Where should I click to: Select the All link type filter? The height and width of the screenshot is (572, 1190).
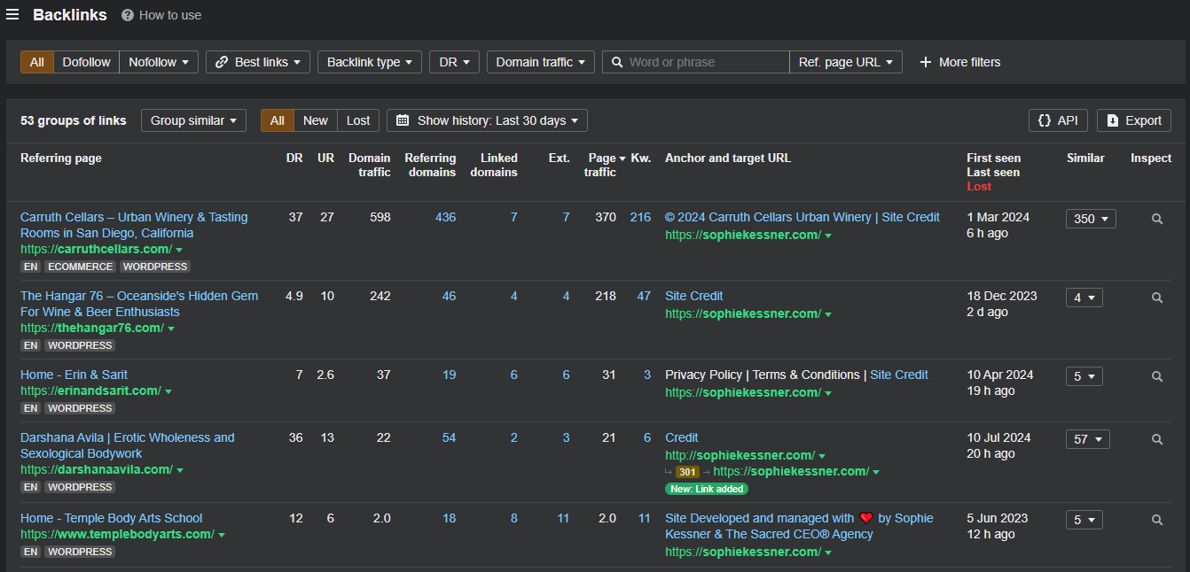tap(37, 62)
